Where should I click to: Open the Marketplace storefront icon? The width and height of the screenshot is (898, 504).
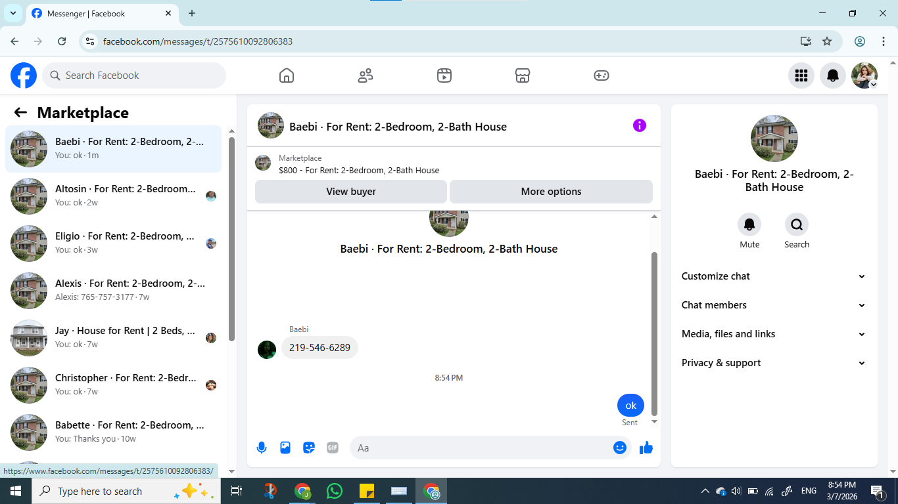tap(523, 75)
